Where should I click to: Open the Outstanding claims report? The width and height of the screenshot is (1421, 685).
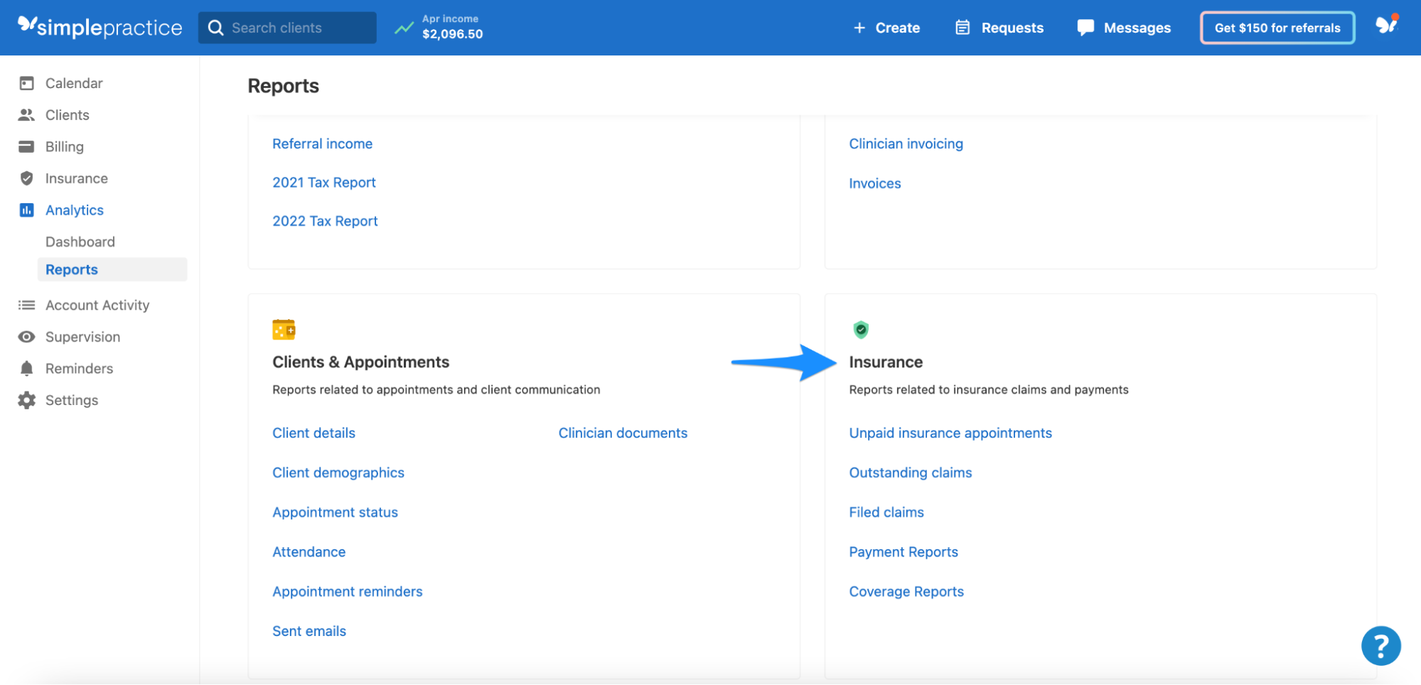click(910, 472)
